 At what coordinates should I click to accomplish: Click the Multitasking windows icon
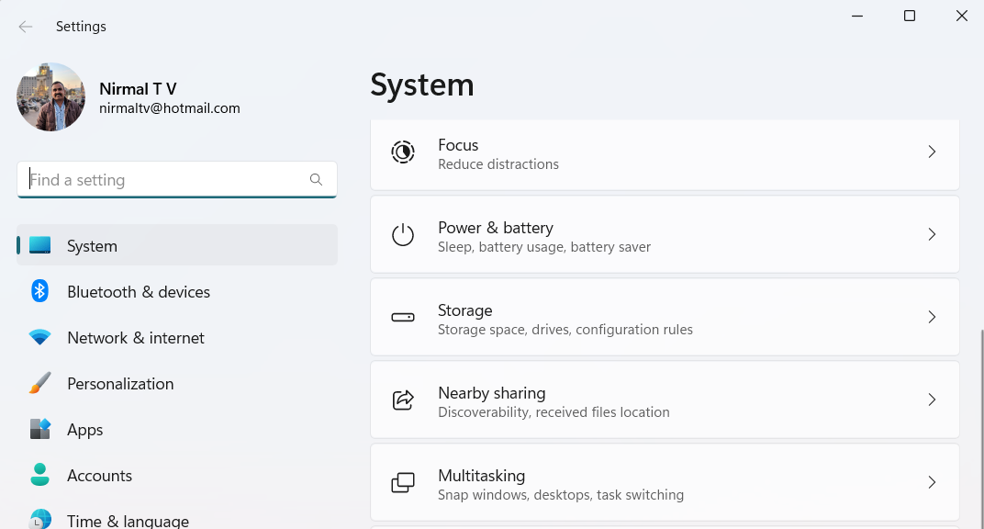click(x=403, y=482)
